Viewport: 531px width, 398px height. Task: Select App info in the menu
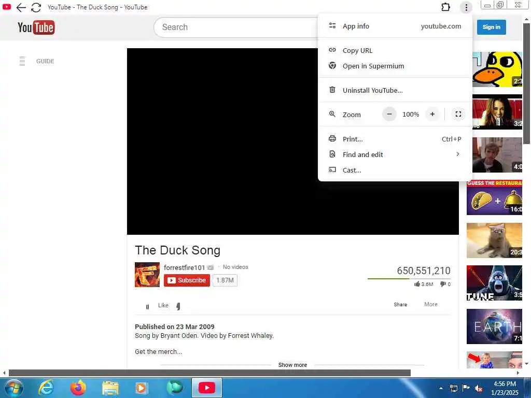(395, 26)
